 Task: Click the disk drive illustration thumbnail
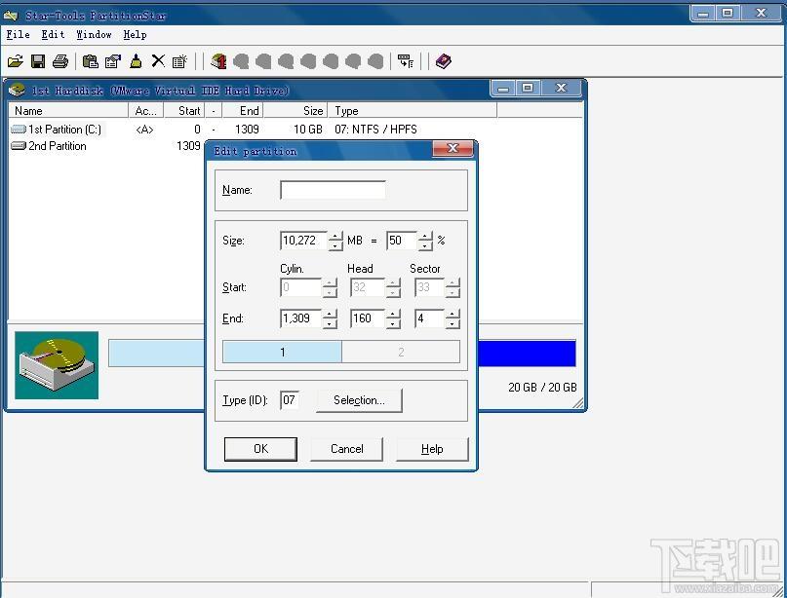57,365
